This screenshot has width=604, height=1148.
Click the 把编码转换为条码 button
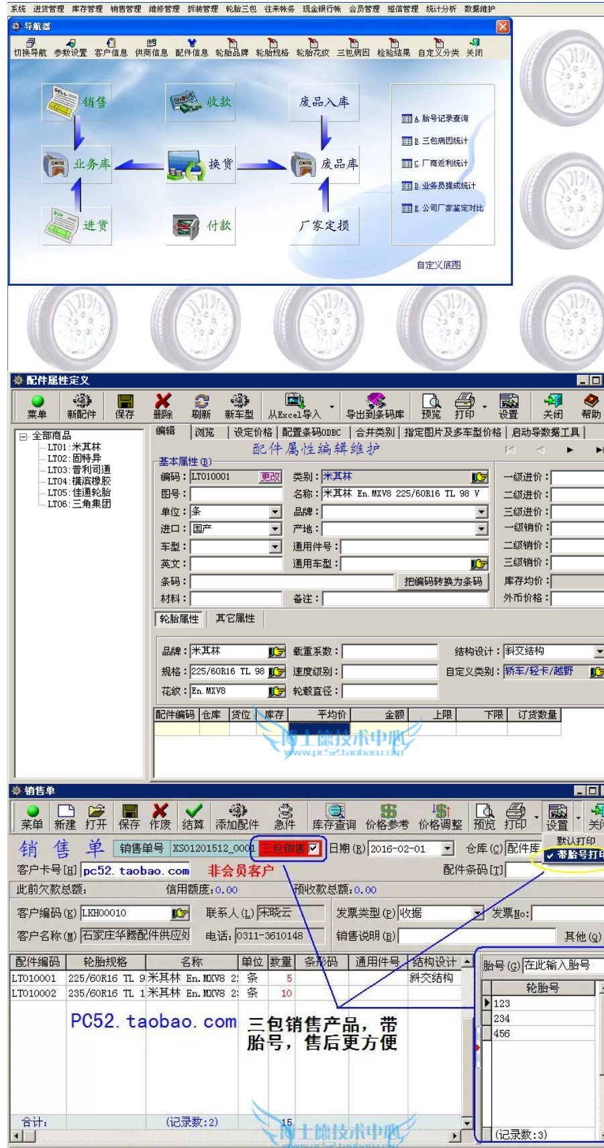click(443, 581)
